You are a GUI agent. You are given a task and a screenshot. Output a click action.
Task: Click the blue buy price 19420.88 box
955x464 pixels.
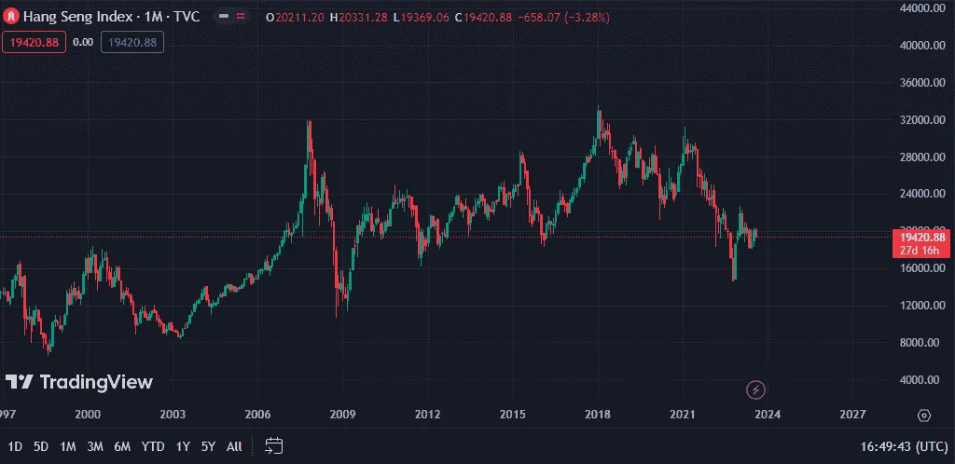(132, 42)
